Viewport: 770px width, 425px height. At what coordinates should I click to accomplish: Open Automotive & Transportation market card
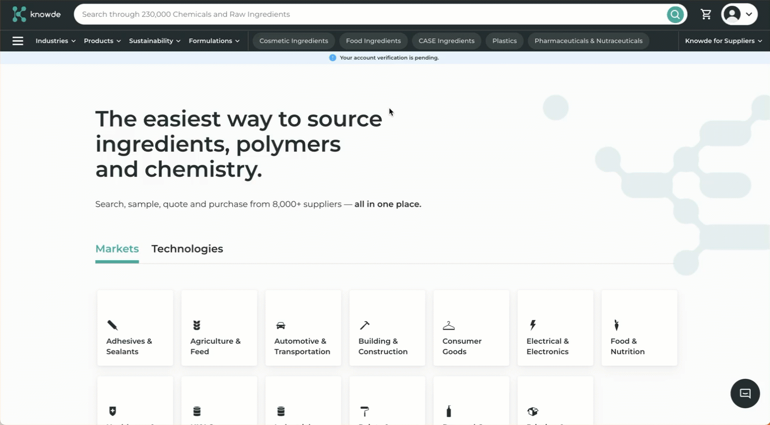point(303,328)
